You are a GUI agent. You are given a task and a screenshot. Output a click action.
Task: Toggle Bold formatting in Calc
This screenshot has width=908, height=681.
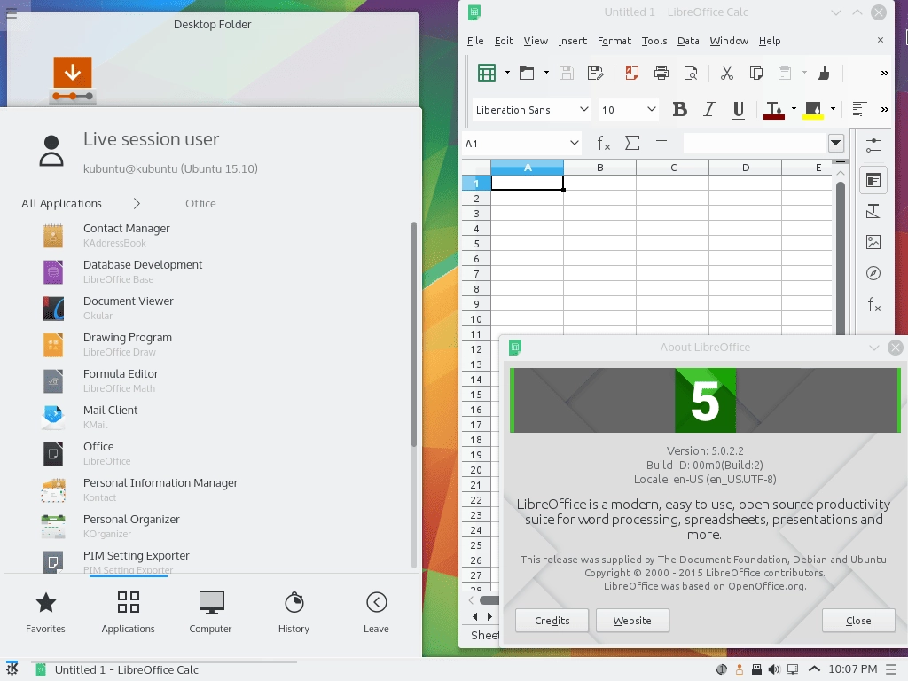click(680, 109)
